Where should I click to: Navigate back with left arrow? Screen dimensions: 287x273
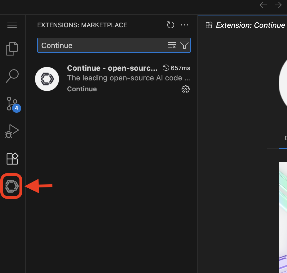[263, 5]
